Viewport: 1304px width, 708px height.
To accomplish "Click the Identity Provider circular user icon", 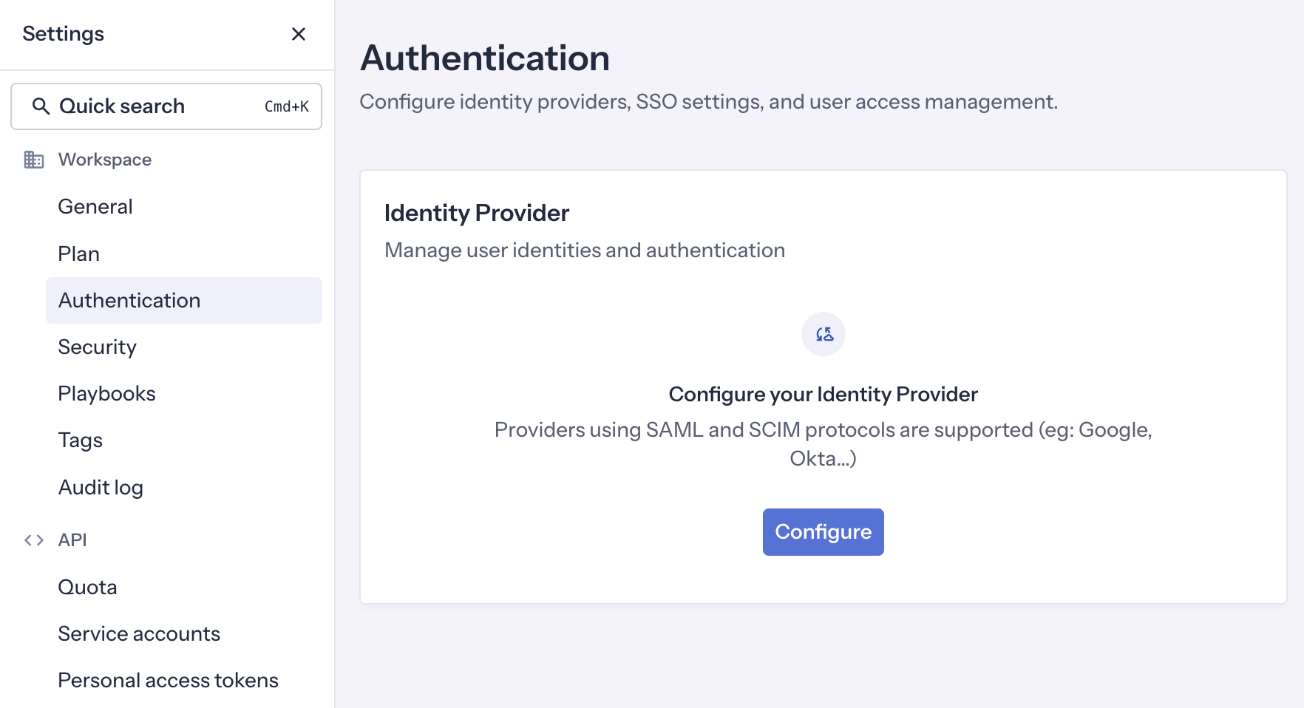I will pos(823,334).
